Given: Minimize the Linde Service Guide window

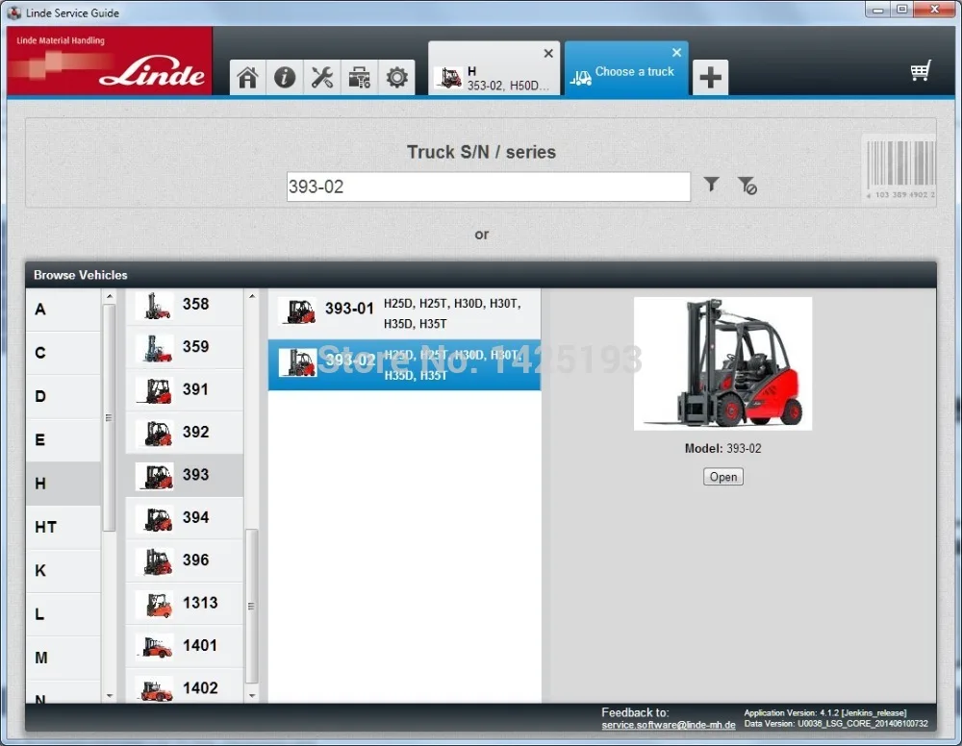Looking at the screenshot, I should pyautogui.click(x=877, y=10).
